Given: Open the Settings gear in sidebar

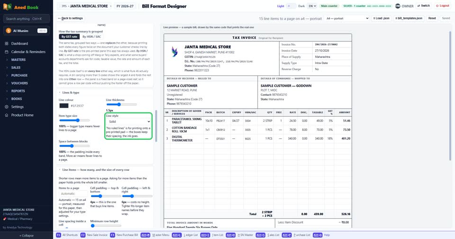Looking at the screenshot, I should (x=6, y=107).
